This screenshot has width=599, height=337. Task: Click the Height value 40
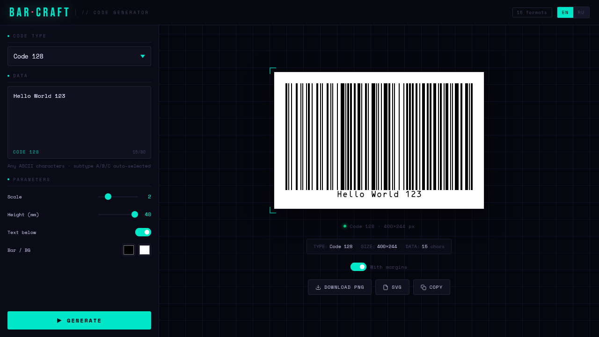[148, 214]
